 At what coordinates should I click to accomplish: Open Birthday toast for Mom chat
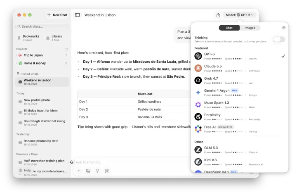click(x=42, y=112)
